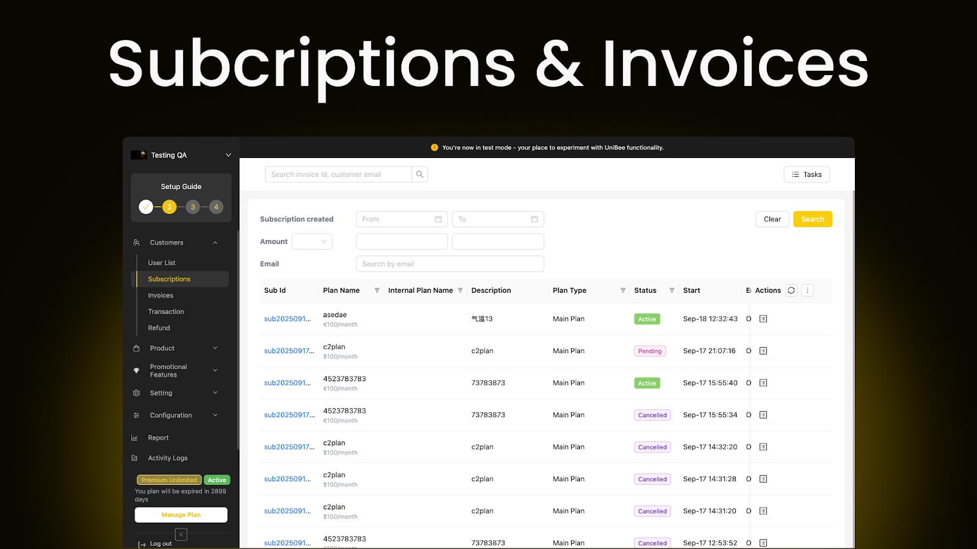
Task: Select step 3 in the Setup Guide
Action: point(192,207)
